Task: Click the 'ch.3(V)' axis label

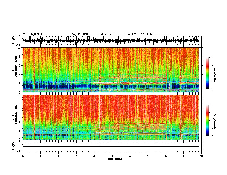Action: point(14,147)
